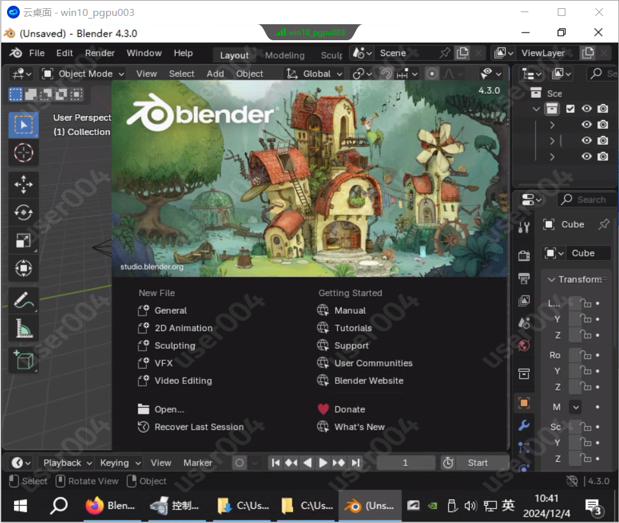The height and width of the screenshot is (523, 619).
Task: Open the Render menu
Action: 100,54
